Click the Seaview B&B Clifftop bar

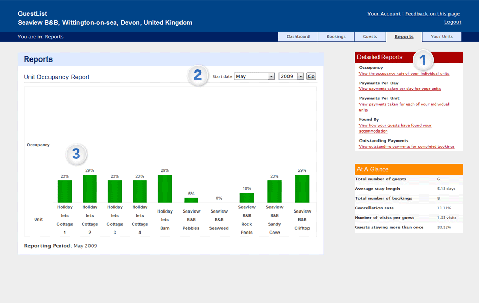[302, 188]
